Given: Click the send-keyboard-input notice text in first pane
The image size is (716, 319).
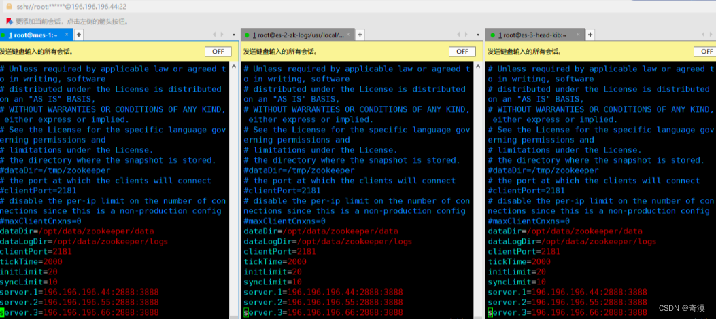Looking at the screenshot, I should tap(37, 52).
